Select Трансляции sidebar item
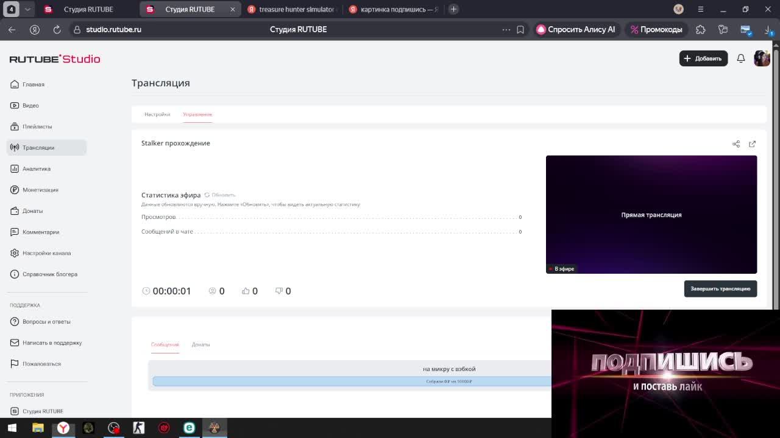 pos(46,147)
